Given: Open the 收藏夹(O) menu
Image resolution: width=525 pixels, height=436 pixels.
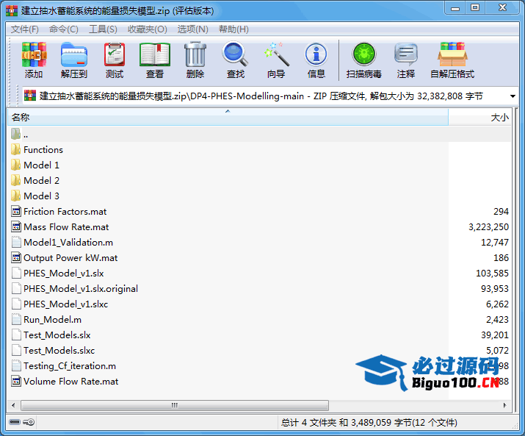Looking at the screenshot, I should pos(148,29).
